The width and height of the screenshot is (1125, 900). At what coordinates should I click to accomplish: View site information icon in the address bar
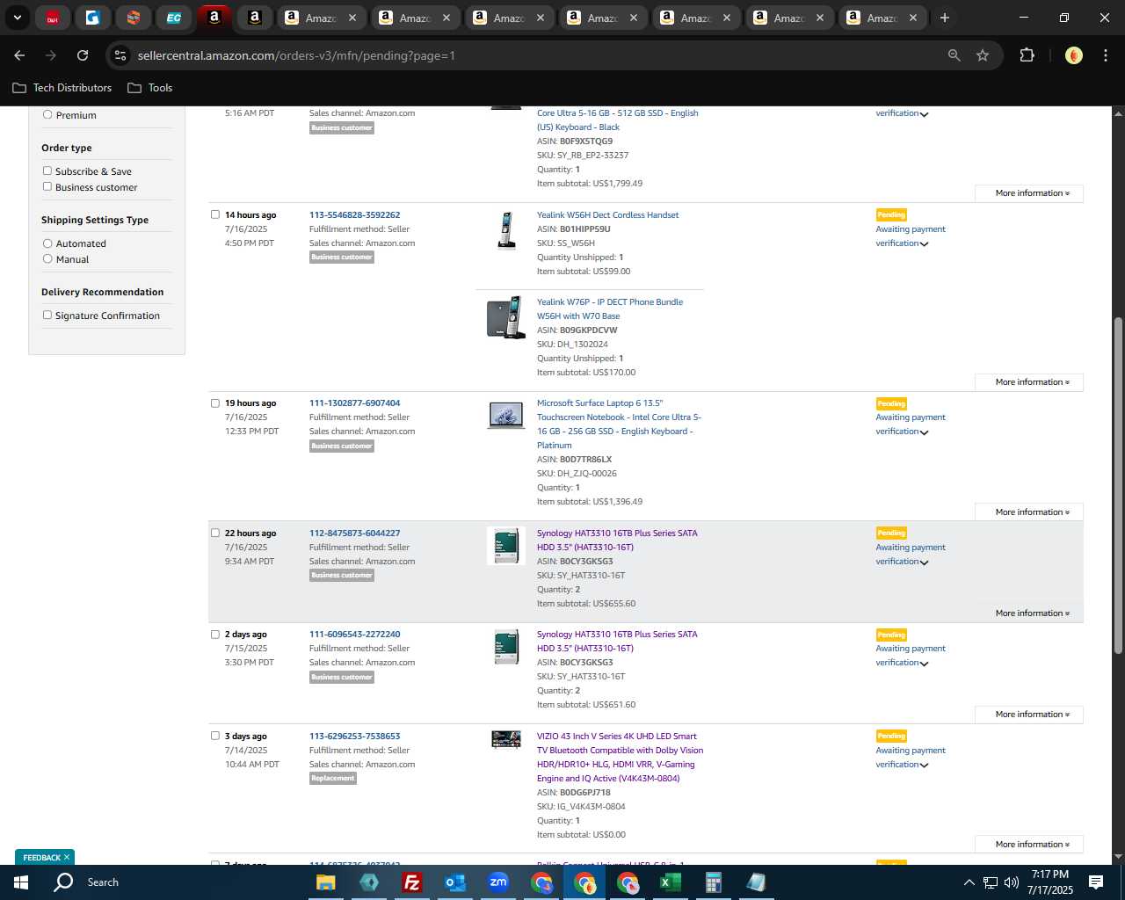click(120, 55)
